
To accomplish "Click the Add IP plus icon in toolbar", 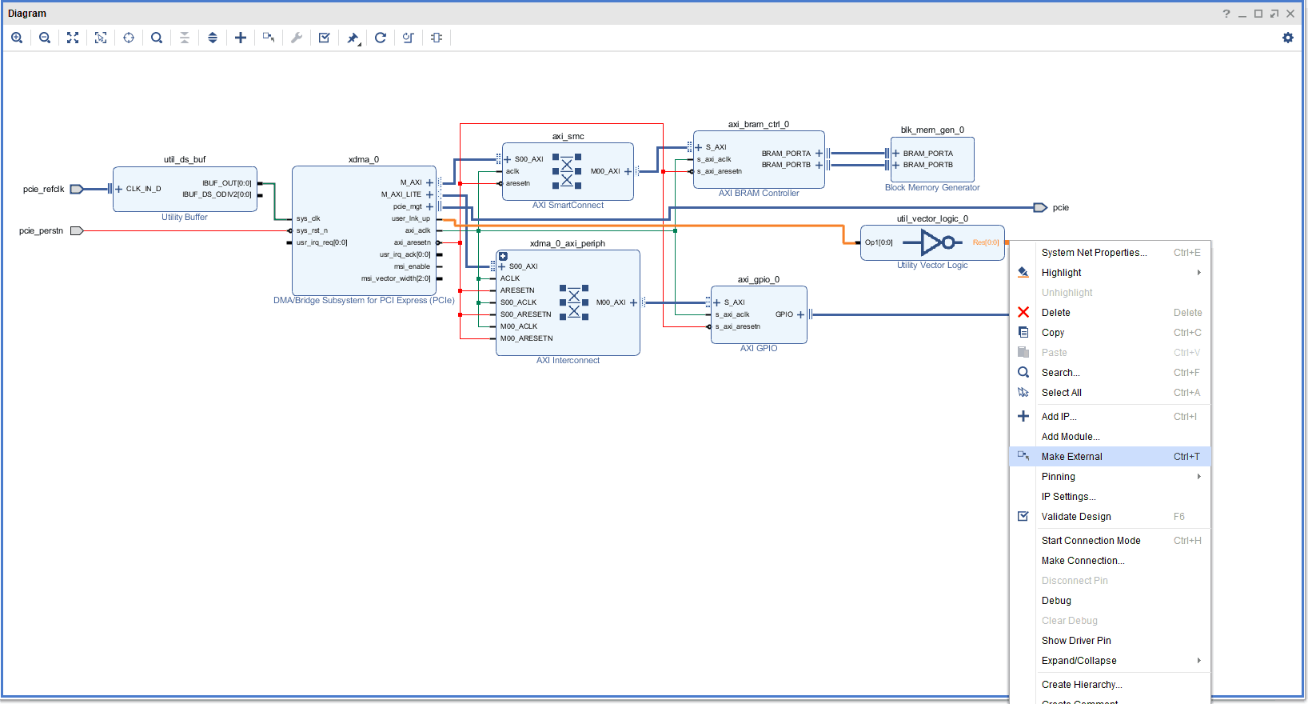I will (x=241, y=38).
